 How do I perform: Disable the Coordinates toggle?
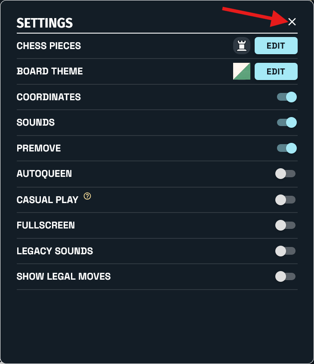coord(286,97)
